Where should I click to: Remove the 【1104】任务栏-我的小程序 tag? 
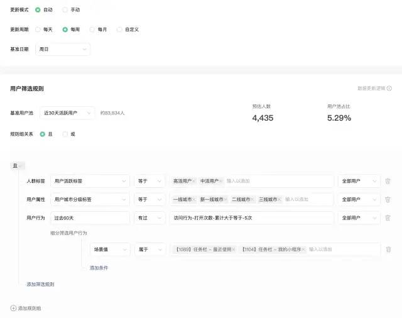[x=303, y=249]
